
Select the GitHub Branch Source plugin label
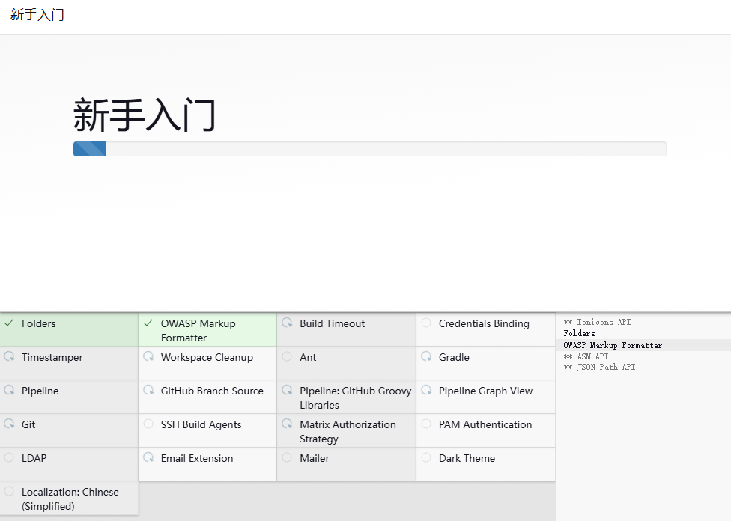212,391
